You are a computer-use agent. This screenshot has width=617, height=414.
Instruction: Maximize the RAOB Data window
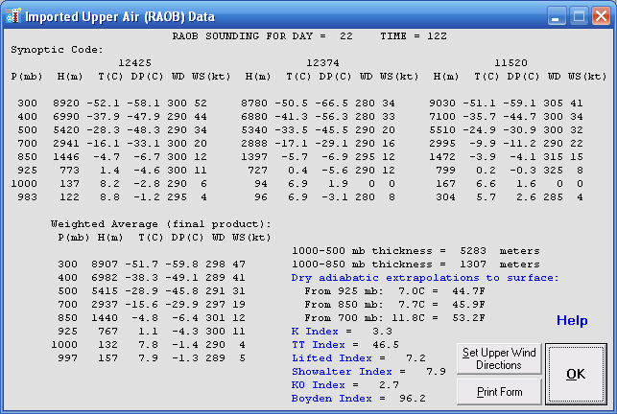tap(578, 16)
